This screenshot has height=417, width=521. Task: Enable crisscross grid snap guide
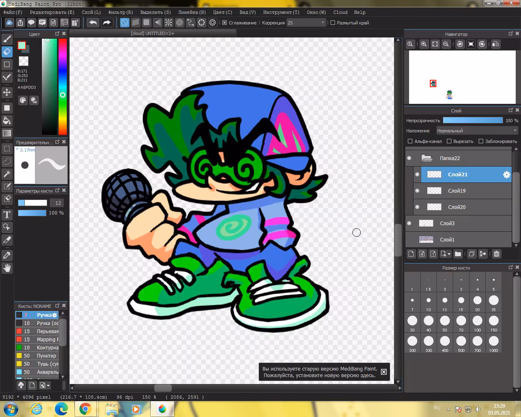point(147,23)
